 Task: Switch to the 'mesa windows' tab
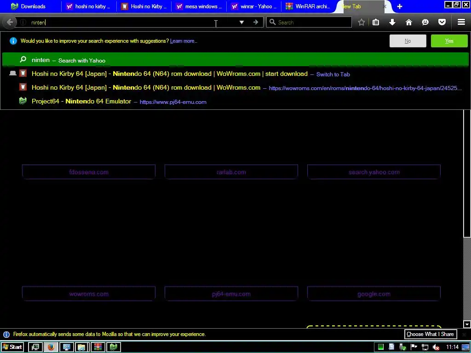(199, 6)
